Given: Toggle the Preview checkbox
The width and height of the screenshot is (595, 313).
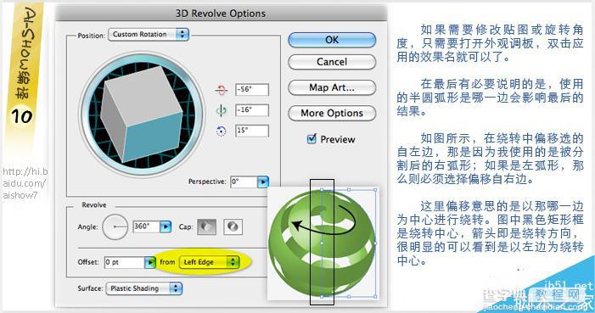Looking at the screenshot, I should [x=312, y=139].
